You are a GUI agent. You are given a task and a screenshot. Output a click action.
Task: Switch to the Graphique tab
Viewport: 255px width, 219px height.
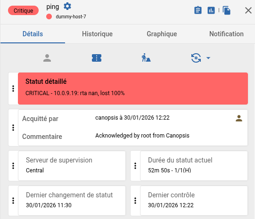tap(162, 34)
